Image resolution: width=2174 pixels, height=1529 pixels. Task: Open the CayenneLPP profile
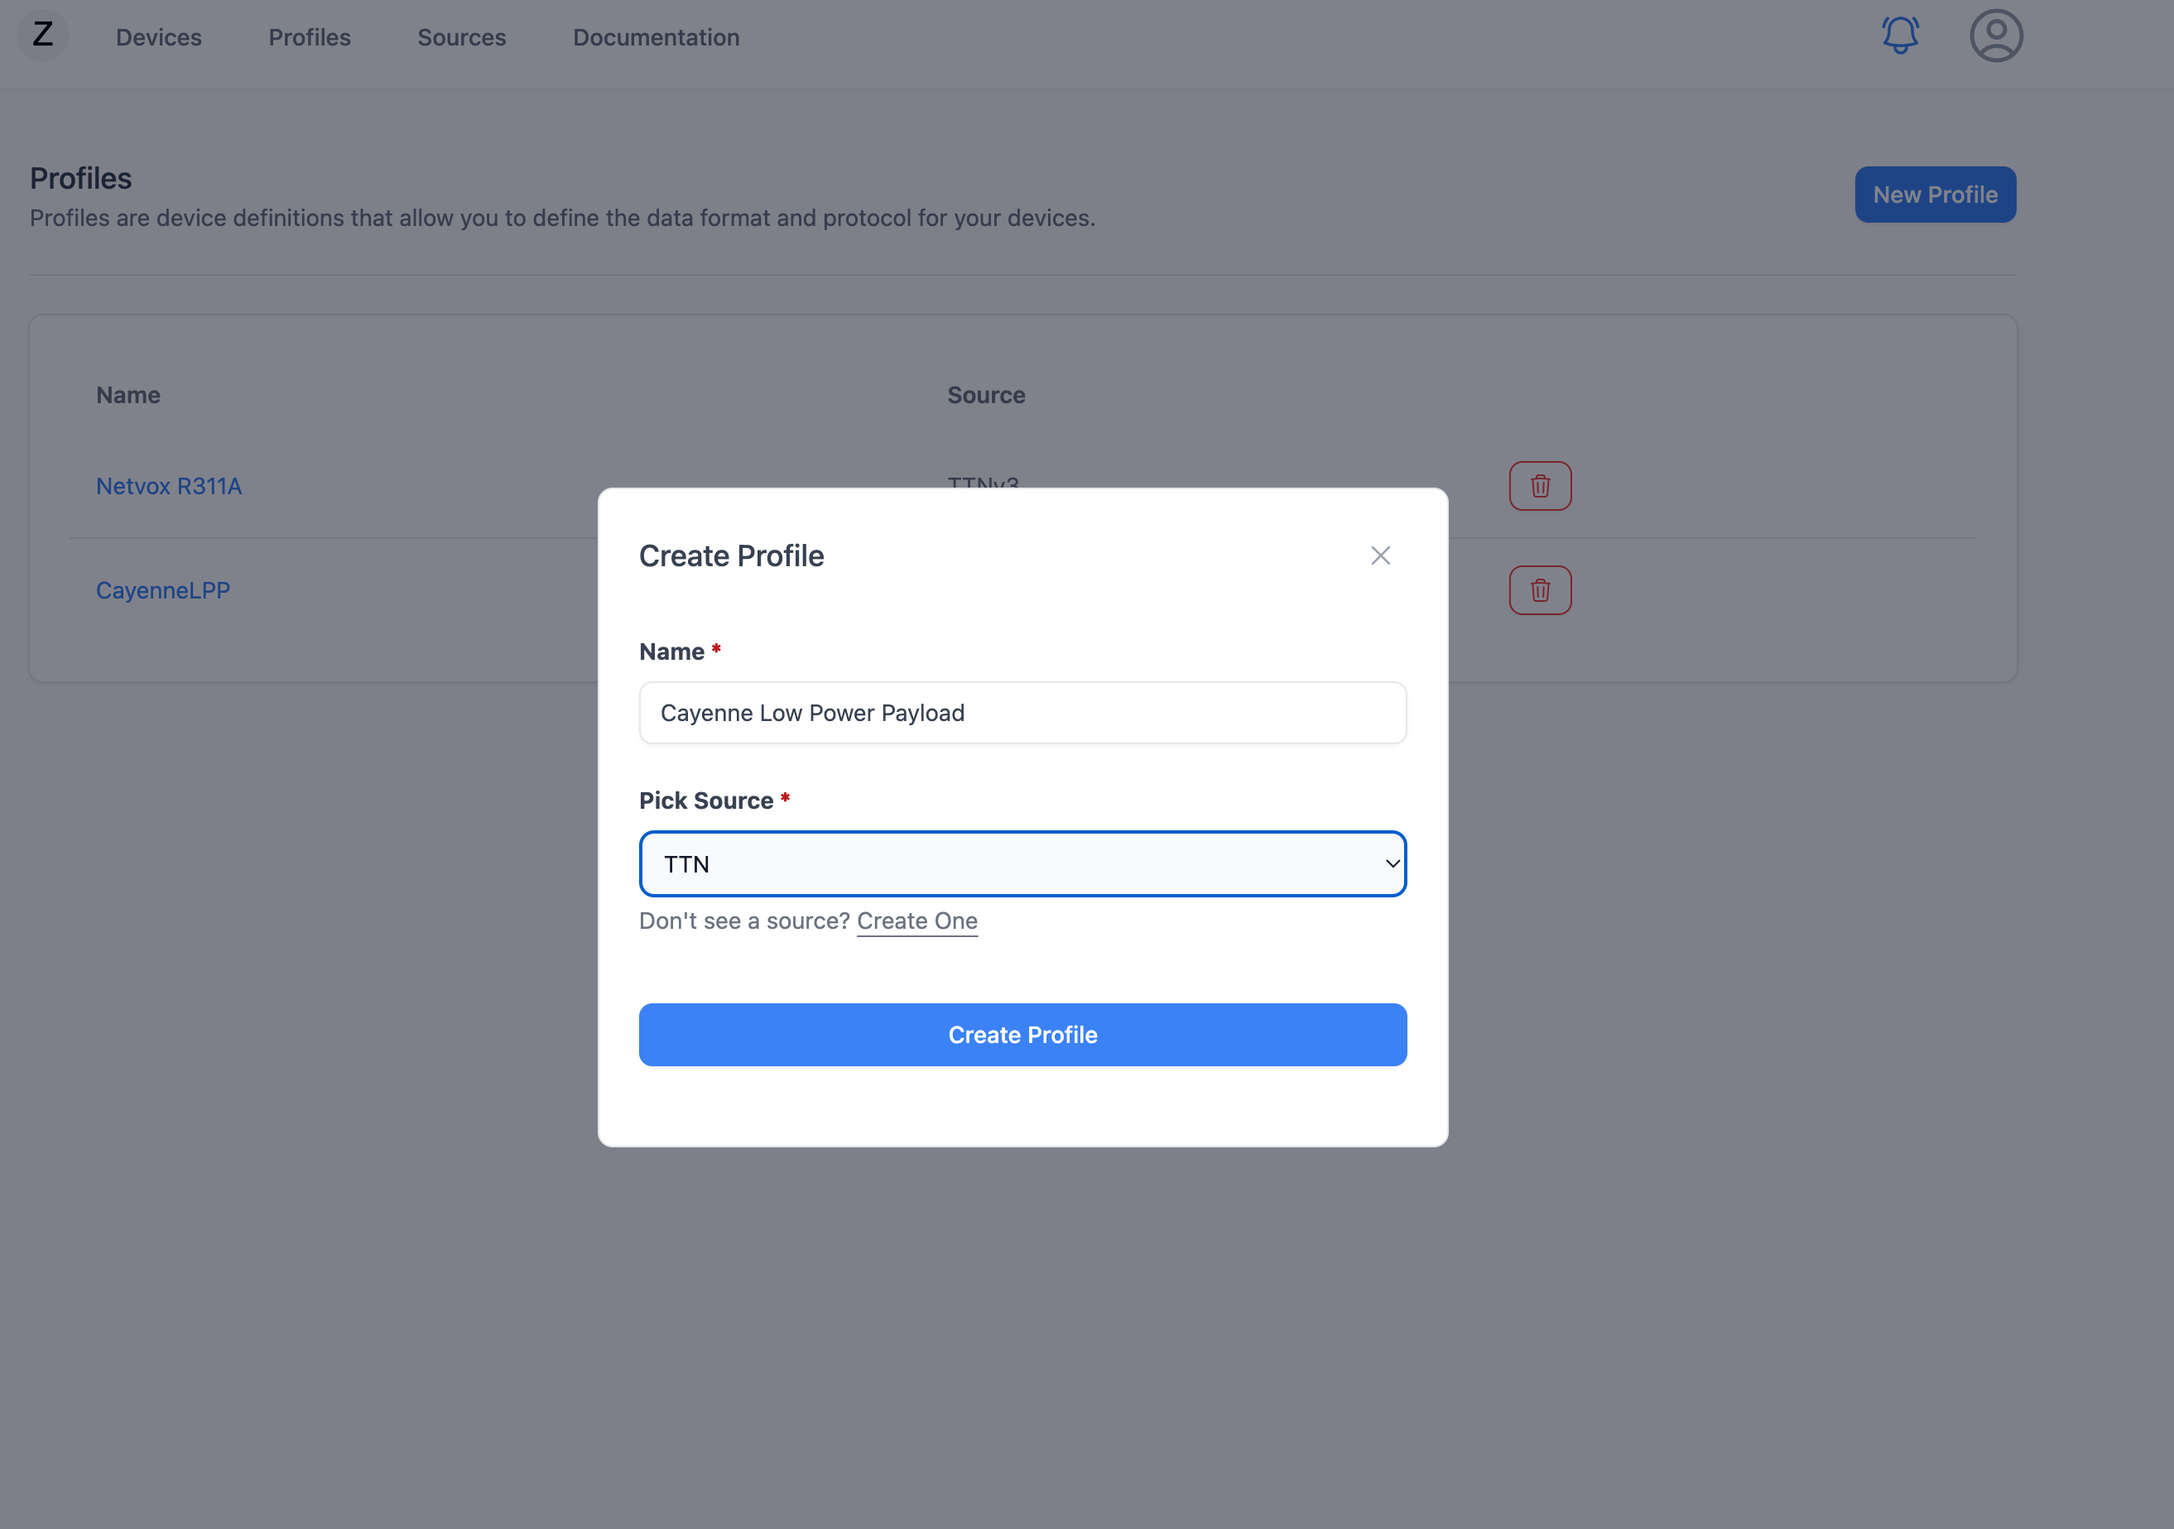tap(163, 589)
